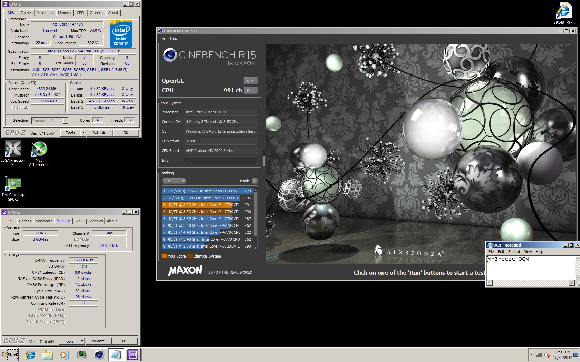Select ranking row 1 Intel Xeon X56 1279

coord(207,191)
